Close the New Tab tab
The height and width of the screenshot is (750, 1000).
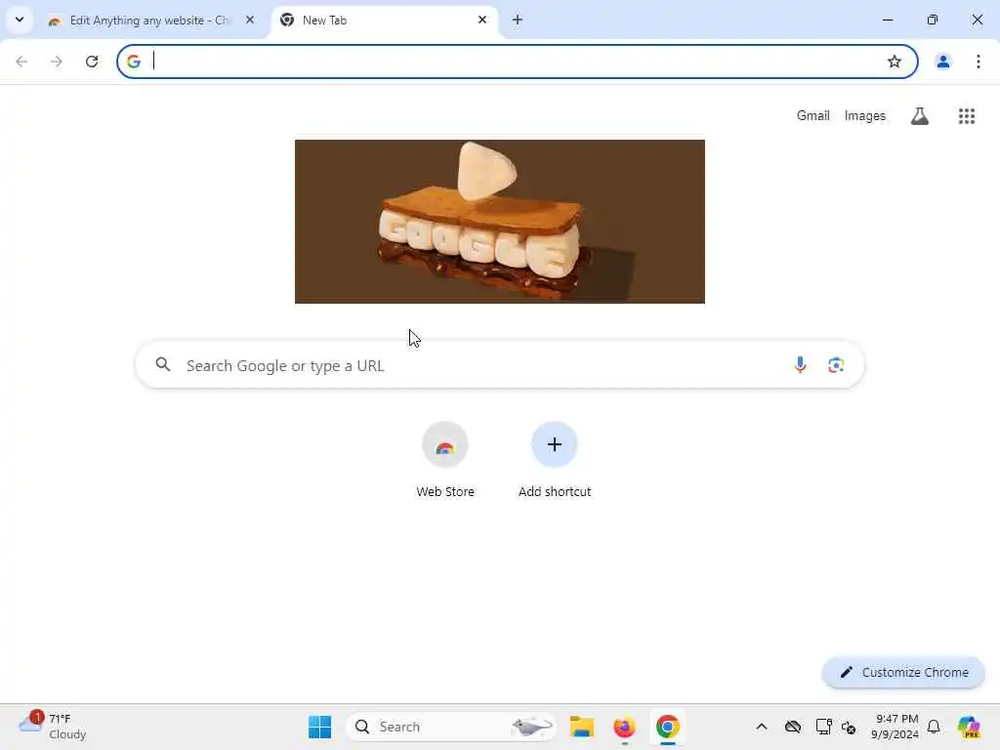482,20
